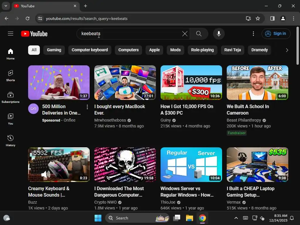Open the Windows Start button
The height and width of the screenshot is (225, 300).
(98, 218)
